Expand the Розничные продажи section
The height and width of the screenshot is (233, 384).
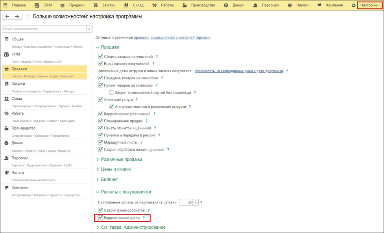(x=121, y=159)
